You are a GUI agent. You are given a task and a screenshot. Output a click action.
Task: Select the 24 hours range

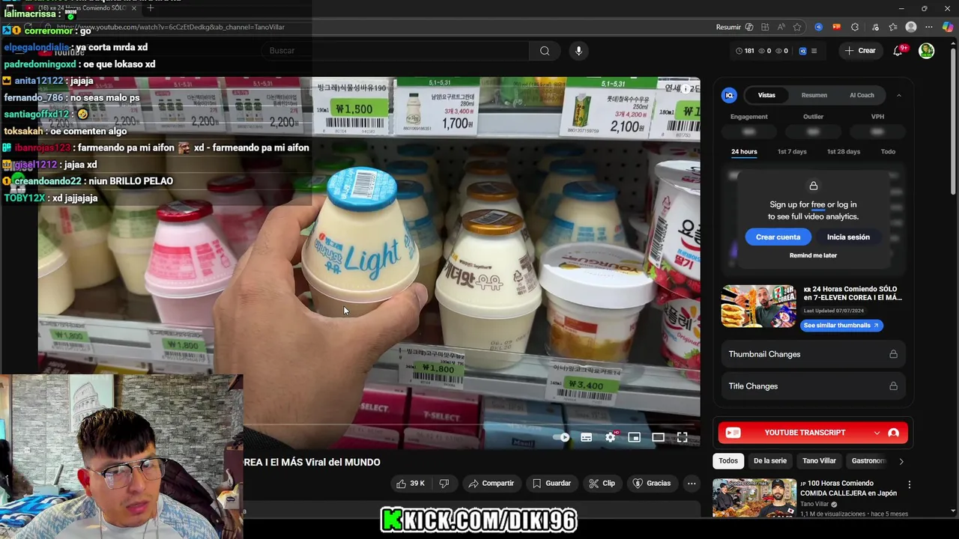(744, 151)
